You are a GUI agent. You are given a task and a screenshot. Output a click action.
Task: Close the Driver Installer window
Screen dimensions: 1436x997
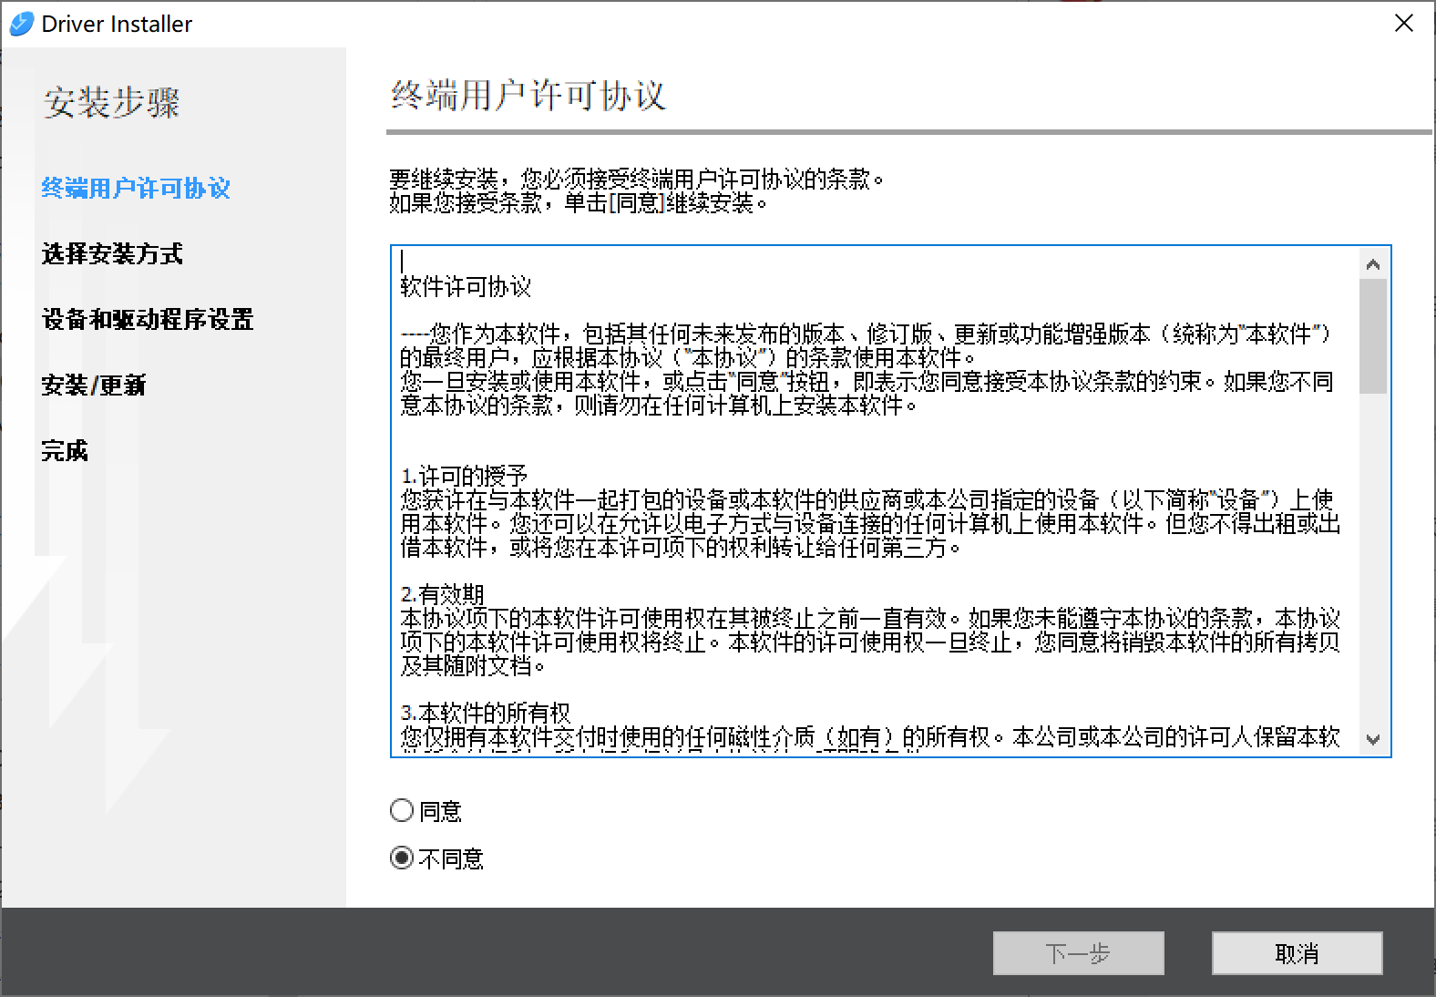tap(1404, 24)
